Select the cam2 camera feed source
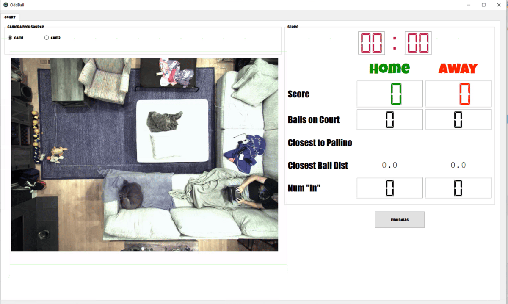 pyautogui.click(x=52, y=38)
